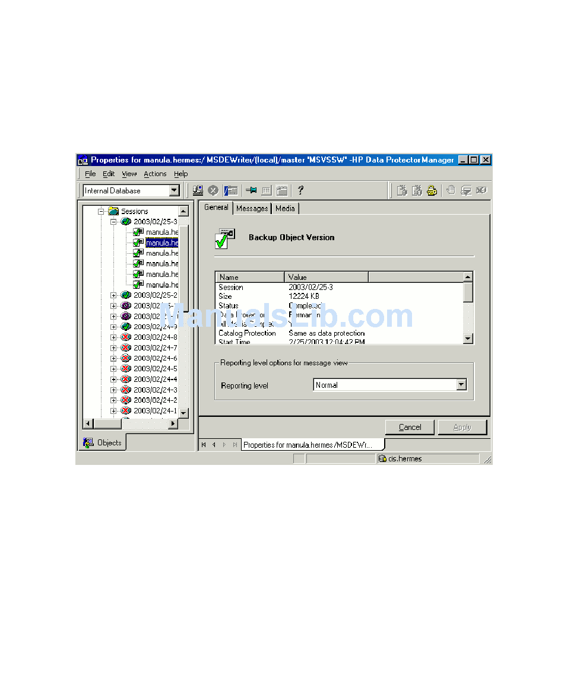Click the hand icon in the right toolbar
Viewport: 564px width, 695px height.
pyautogui.click(x=451, y=190)
